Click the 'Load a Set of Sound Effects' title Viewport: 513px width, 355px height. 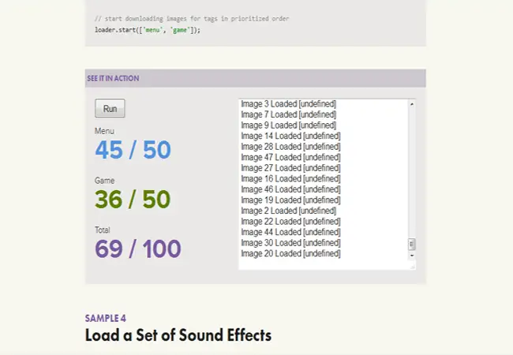click(178, 335)
